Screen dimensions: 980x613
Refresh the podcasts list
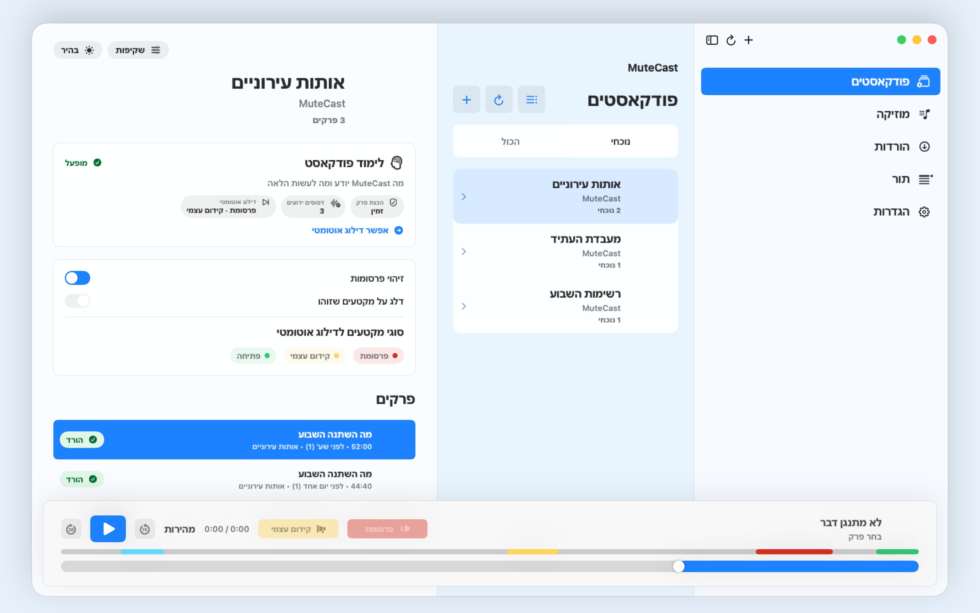tap(499, 99)
